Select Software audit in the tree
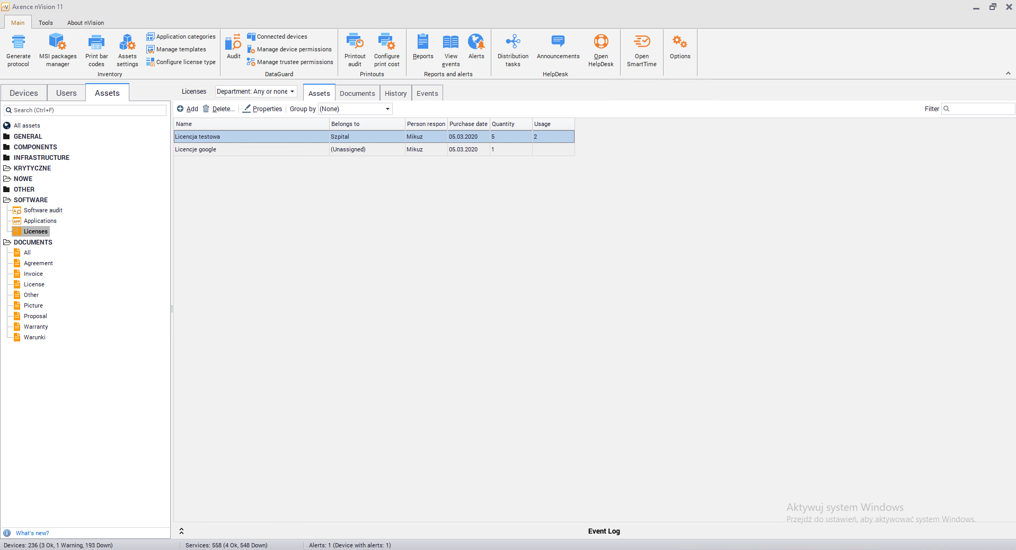The width and height of the screenshot is (1016, 550). point(43,210)
